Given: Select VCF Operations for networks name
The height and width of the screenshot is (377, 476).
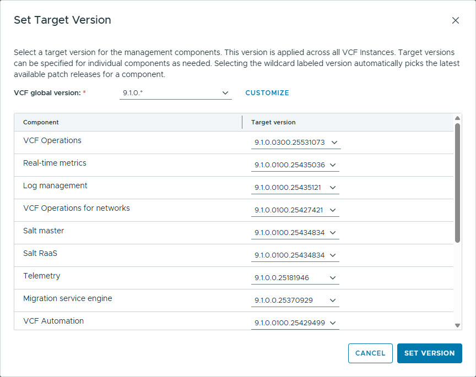Looking at the screenshot, I should tap(77, 208).
